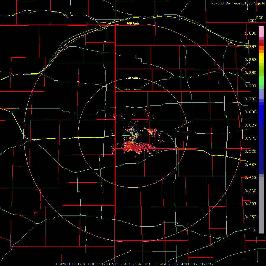Click the [CC] label above the color scale
The image size is (266, 266).
pyautogui.click(x=252, y=20)
